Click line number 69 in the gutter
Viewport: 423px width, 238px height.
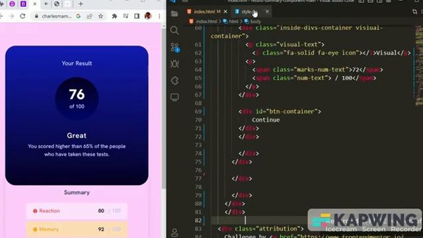pos(198,112)
